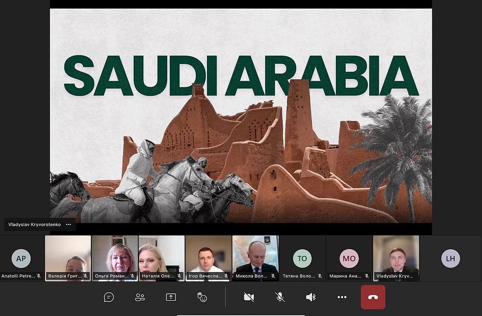This screenshot has width=482, height=316.
Task: Click the AP avatar circle
Action: coord(21,259)
